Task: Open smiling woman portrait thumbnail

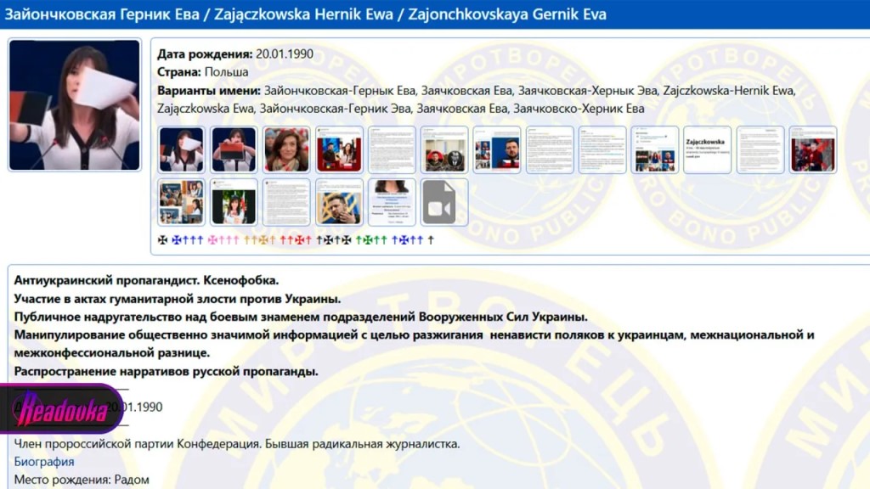Action: coord(286,149)
